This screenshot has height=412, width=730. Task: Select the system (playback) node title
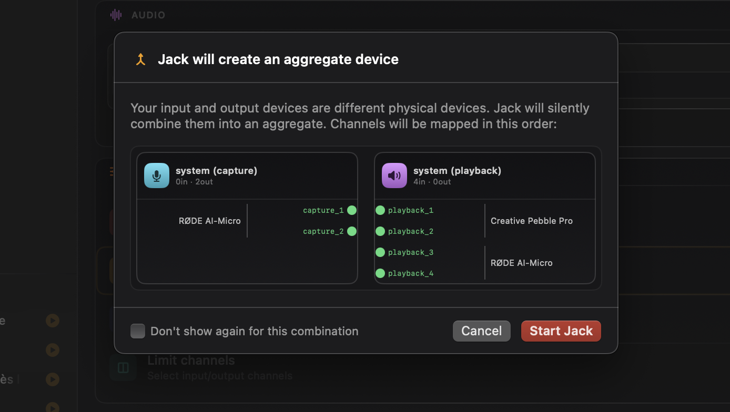click(457, 171)
